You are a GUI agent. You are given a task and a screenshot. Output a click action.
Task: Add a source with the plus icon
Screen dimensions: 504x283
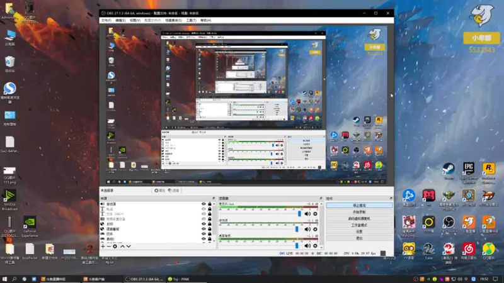click(103, 247)
